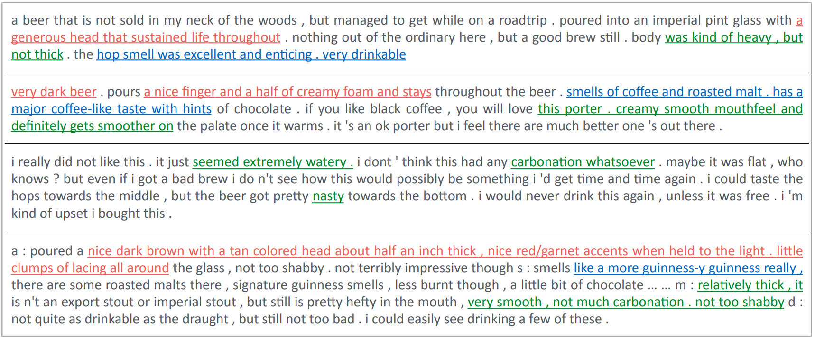Click 'very smooth , not much carbonation' link
Image resolution: width=815 pixels, height=339 pixels.
tap(576, 302)
